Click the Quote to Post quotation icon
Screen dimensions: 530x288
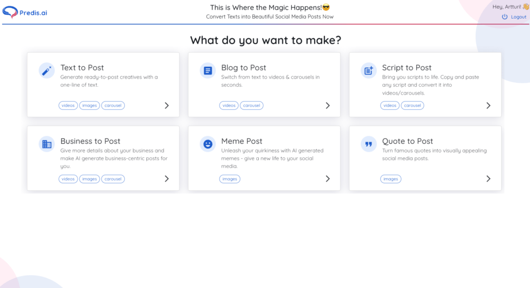click(369, 144)
